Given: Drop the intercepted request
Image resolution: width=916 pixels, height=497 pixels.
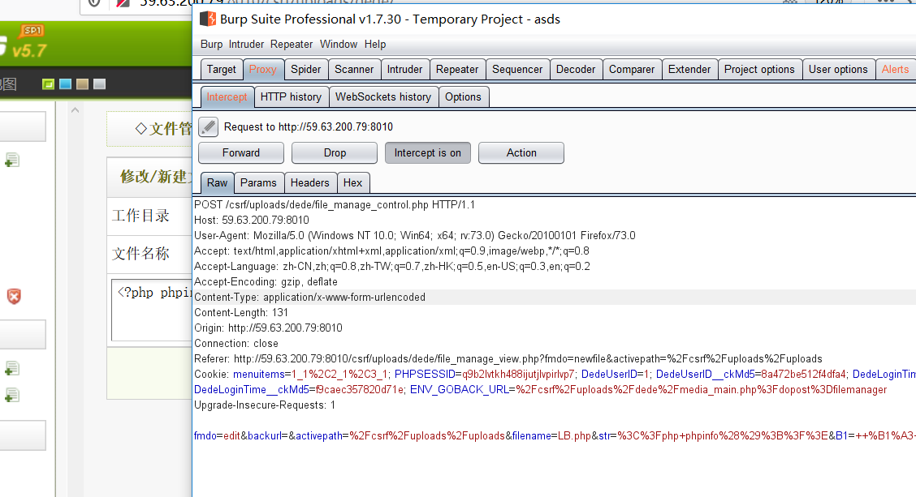Looking at the screenshot, I should (335, 153).
